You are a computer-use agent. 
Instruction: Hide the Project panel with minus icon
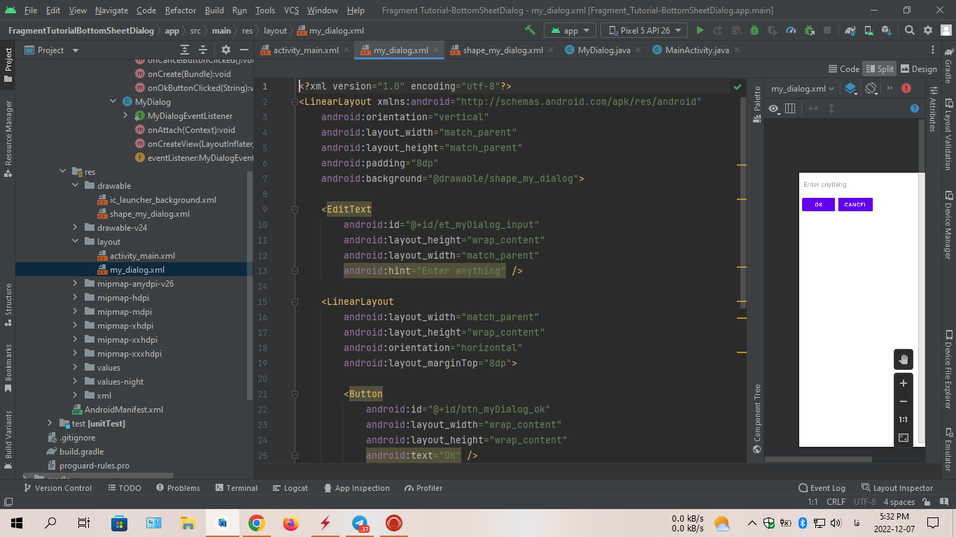pos(244,50)
